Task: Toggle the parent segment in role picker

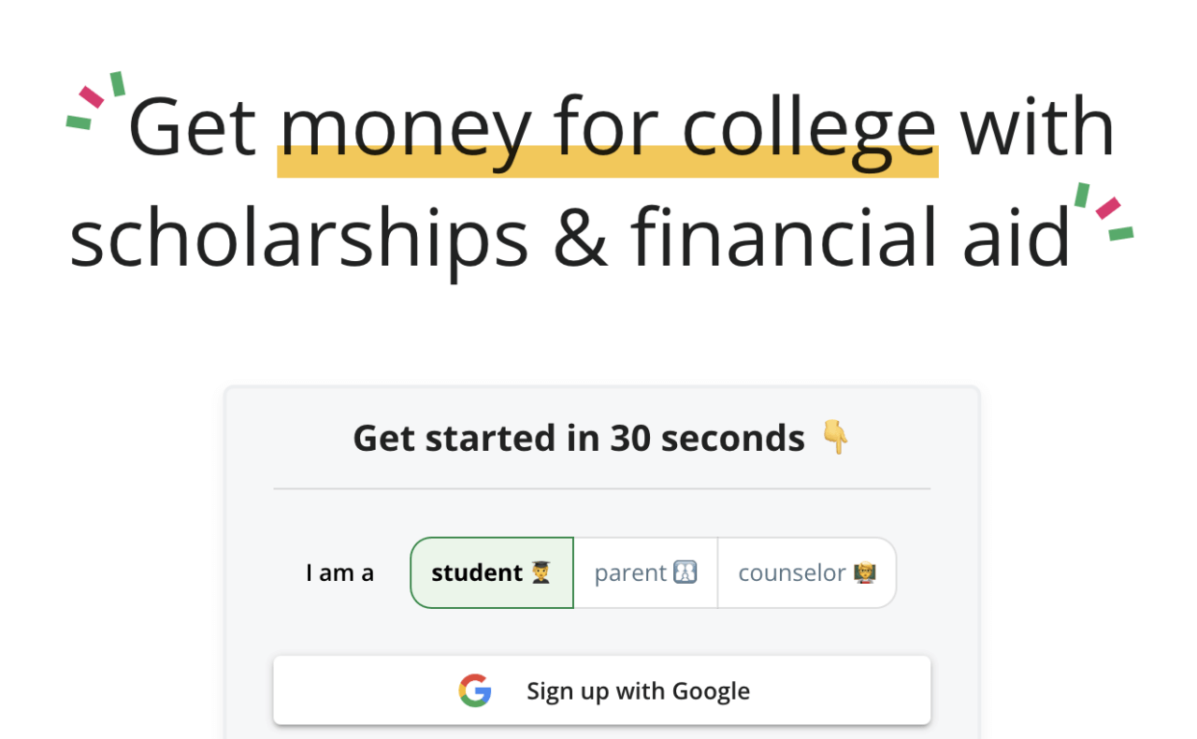Action: 645,572
